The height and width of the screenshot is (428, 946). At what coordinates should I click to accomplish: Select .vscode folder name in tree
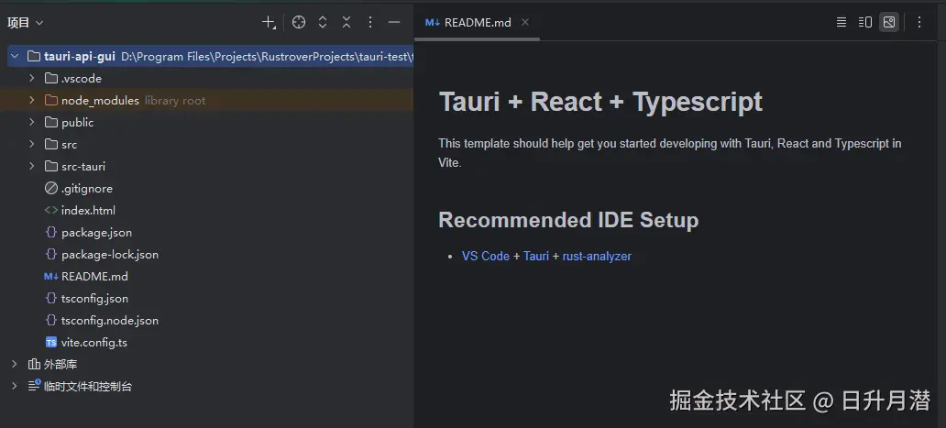pyautogui.click(x=82, y=79)
